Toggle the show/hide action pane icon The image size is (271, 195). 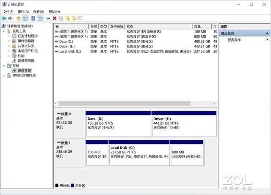tap(40, 18)
